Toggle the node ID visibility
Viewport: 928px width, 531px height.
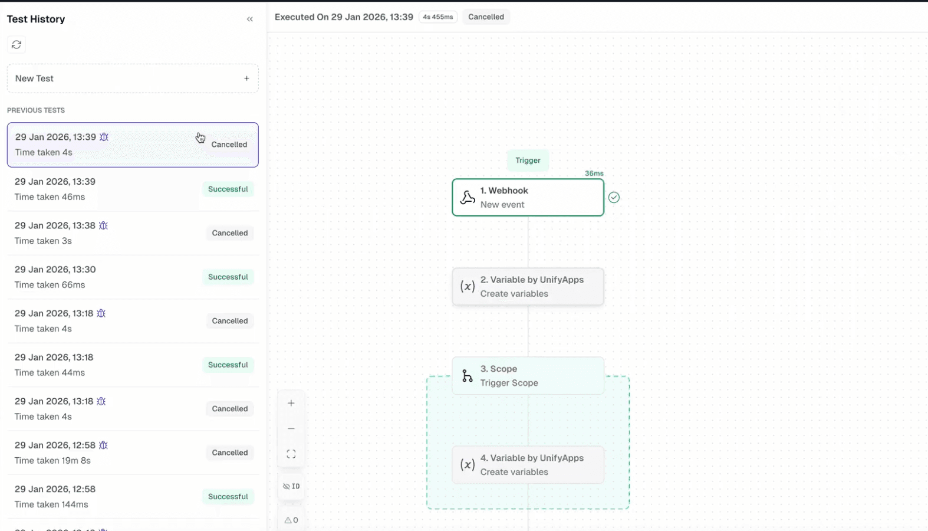[x=291, y=486]
